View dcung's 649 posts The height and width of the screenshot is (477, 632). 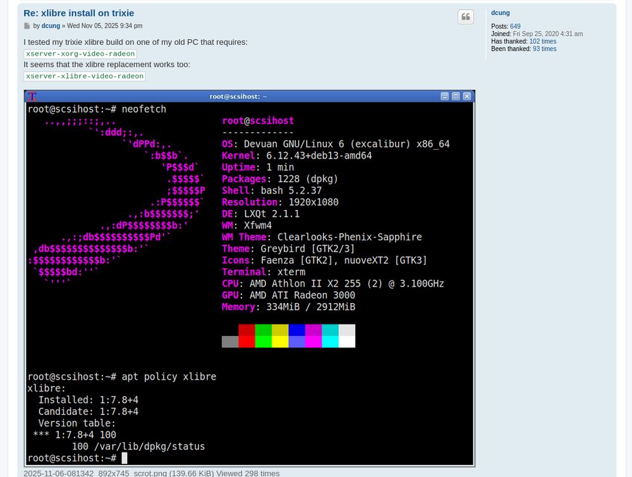click(x=515, y=26)
